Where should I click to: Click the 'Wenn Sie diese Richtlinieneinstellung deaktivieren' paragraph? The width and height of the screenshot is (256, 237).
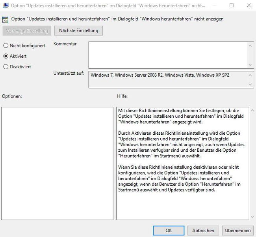click(179, 179)
